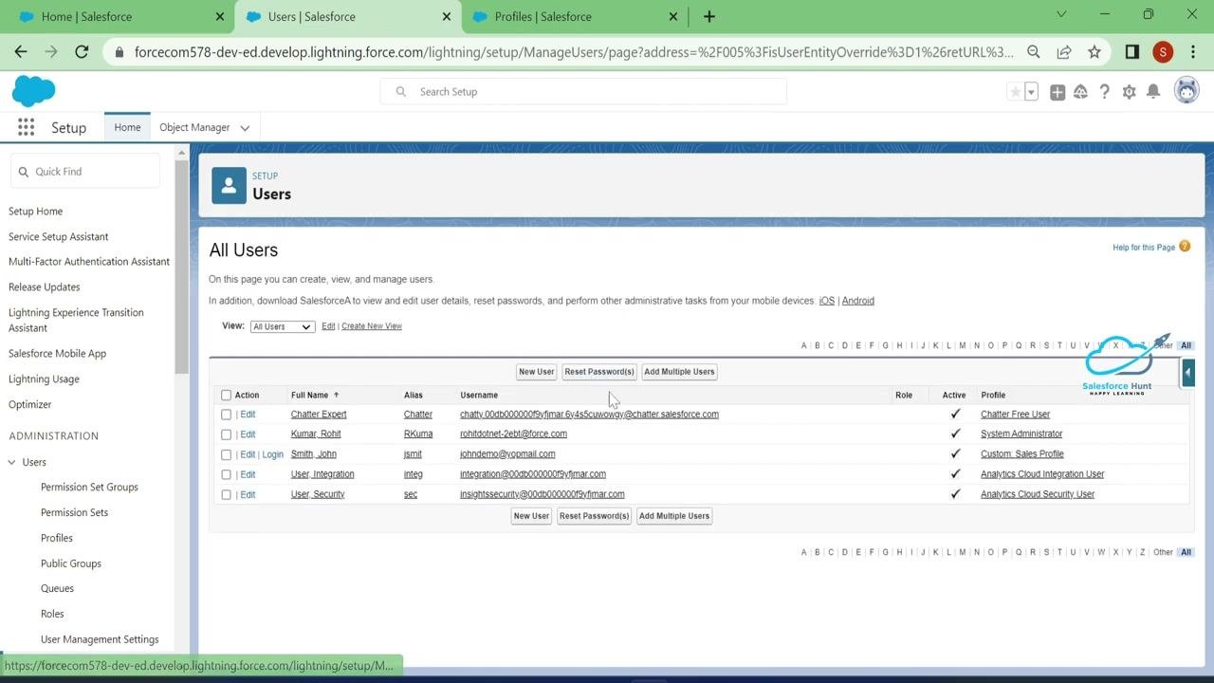Click the top New User button
Screen dimensions: 1214x683
point(536,372)
